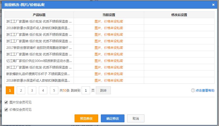Go to page 5
Image resolution: width=219 pixels, height=126 pixels.
pos(54,90)
